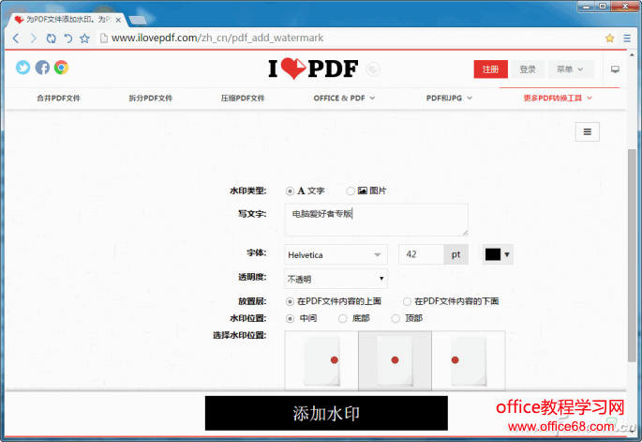642x442 pixels.
Task: Go forward using browser forward arrow
Action: tap(33, 38)
